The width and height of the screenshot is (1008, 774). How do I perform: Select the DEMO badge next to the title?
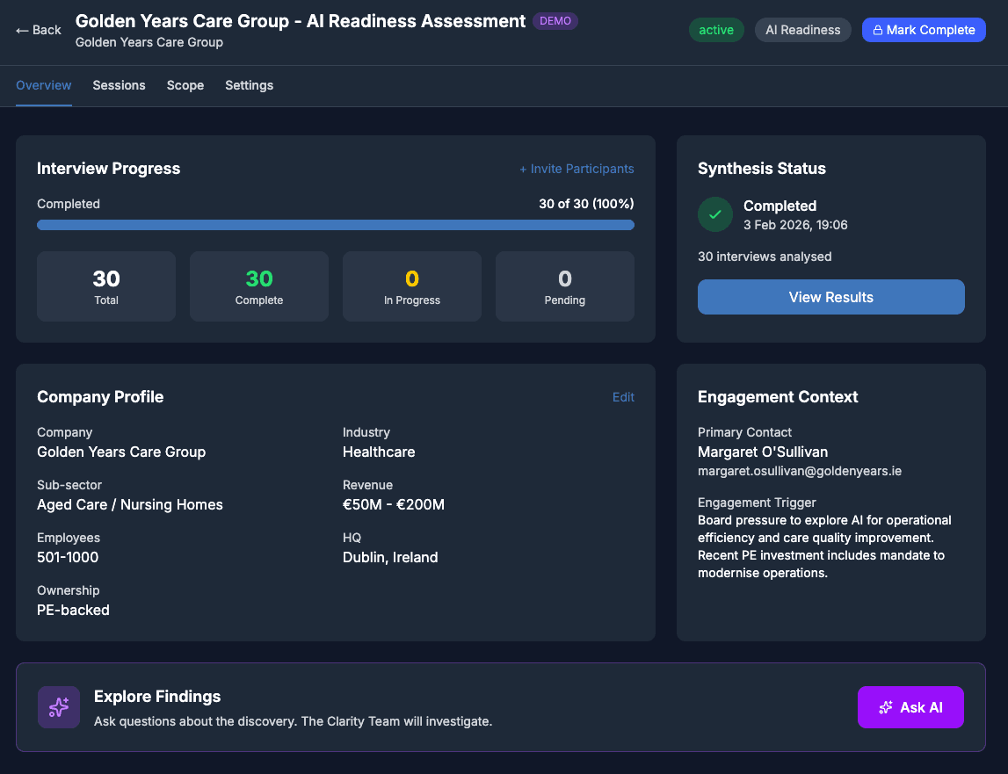coord(555,21)
